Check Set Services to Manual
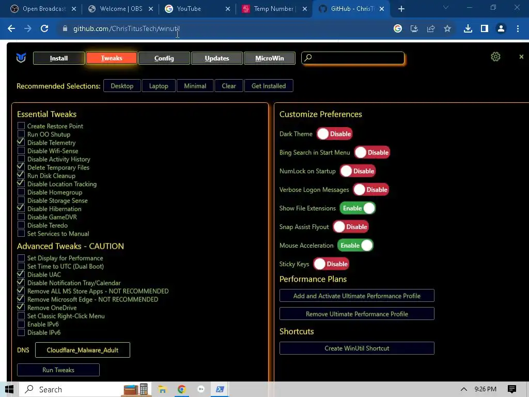Screen dimensions: 529x397 pyautogui.click(x=21, y=233)
